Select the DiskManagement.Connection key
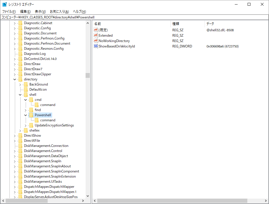Viewport: 269px width, 204px height. coord(46,146)
